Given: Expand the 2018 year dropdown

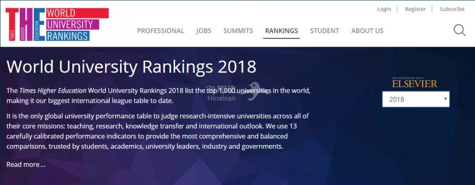Looking at the screenshot, I should 416,99.
